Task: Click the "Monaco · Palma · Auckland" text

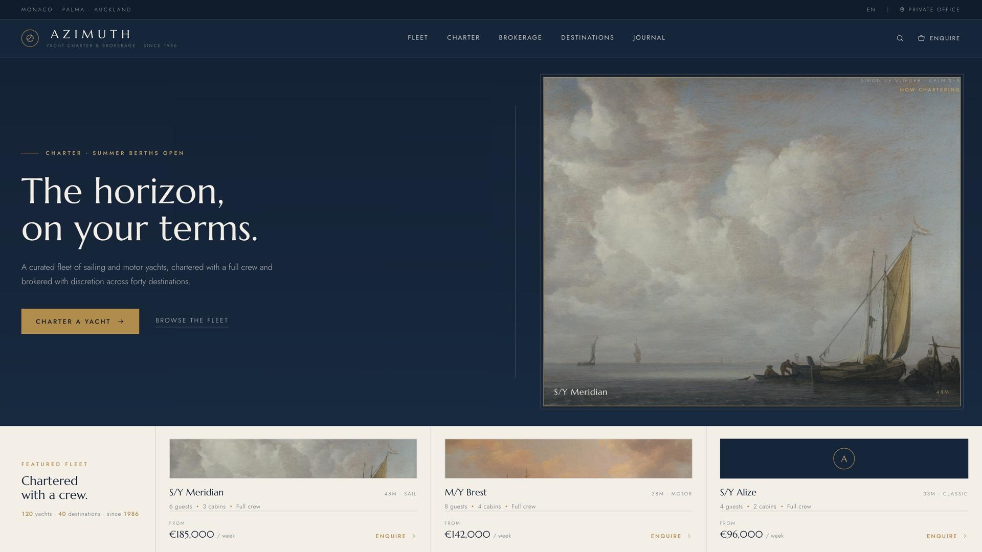Action: pos(76,10)
